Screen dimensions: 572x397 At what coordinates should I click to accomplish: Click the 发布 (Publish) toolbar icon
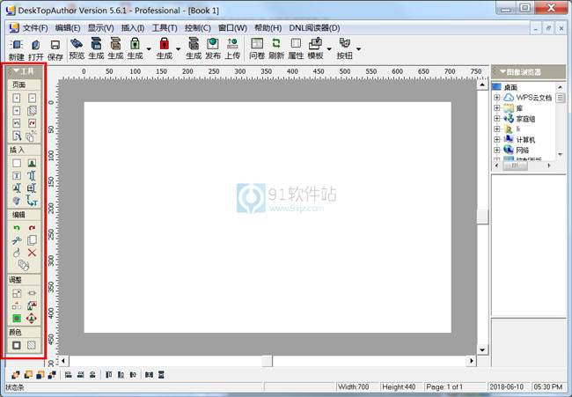click(x=213, y=43)
